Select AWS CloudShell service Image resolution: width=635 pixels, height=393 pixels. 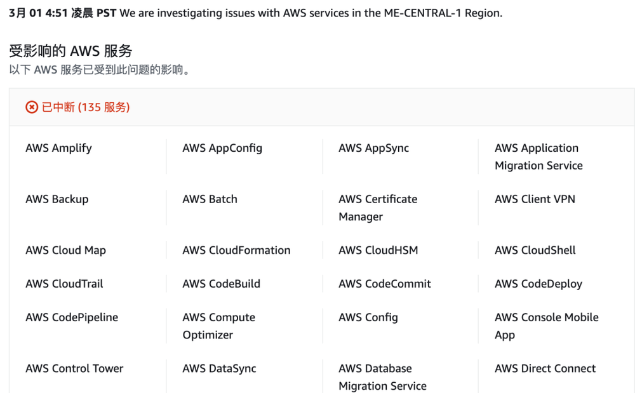pos(535,250)
